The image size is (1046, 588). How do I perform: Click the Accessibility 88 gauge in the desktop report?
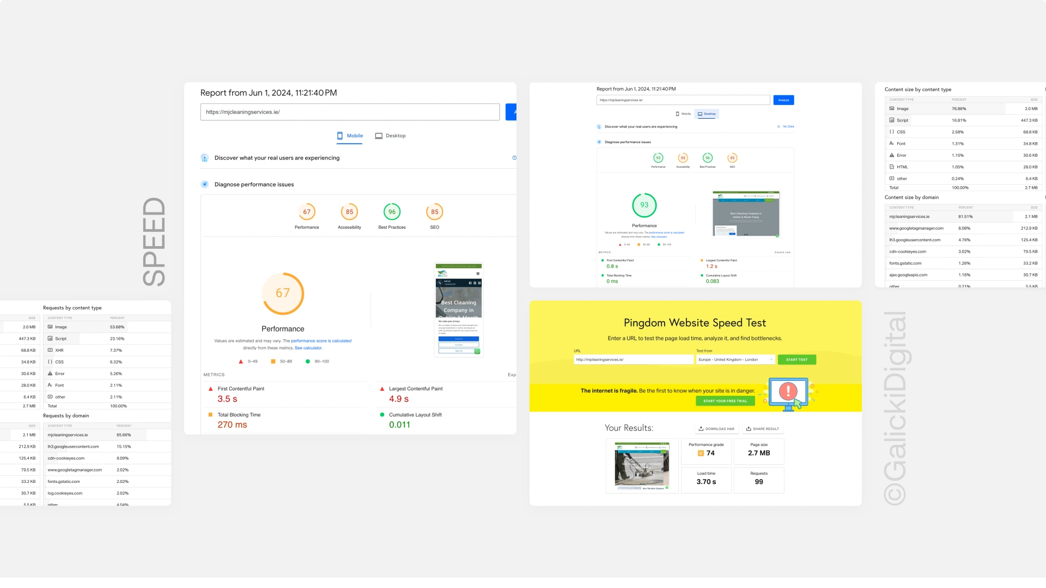pyautogui.click(x=683, y=158)
